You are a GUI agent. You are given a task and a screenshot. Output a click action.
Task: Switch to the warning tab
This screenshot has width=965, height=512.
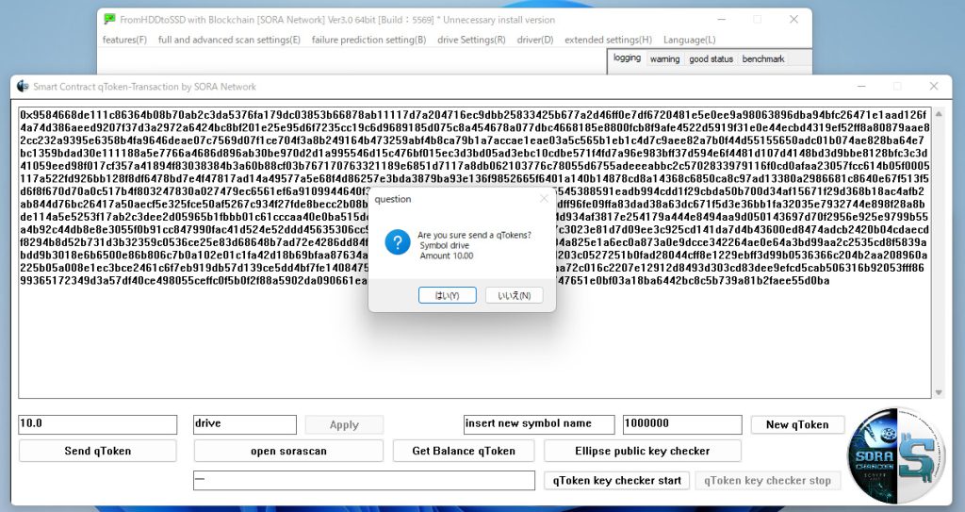tap(664, 59)
